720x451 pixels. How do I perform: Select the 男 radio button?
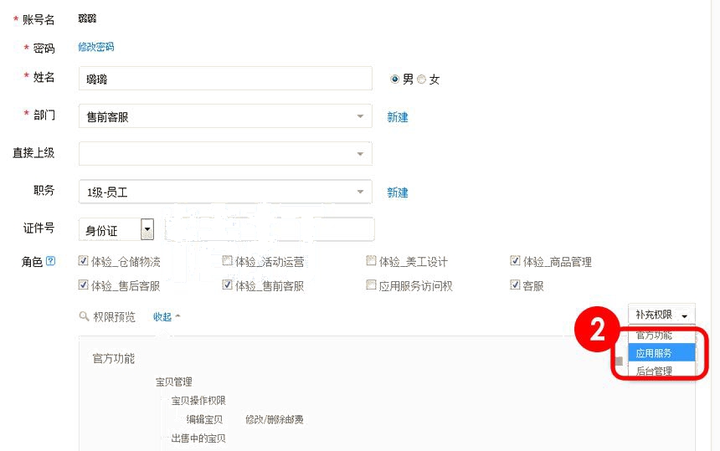click(394, 79)
